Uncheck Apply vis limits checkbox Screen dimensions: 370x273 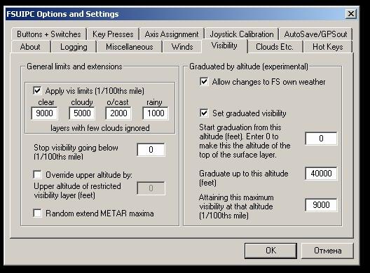(x=37, y=91)
